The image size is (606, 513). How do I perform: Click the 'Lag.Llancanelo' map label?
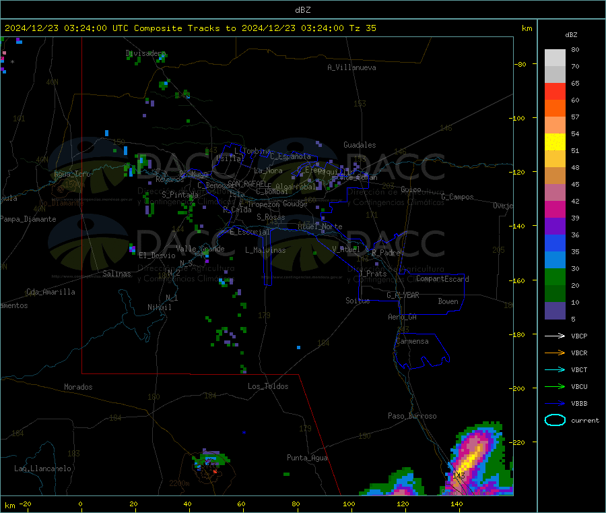(x=42, y=469)
